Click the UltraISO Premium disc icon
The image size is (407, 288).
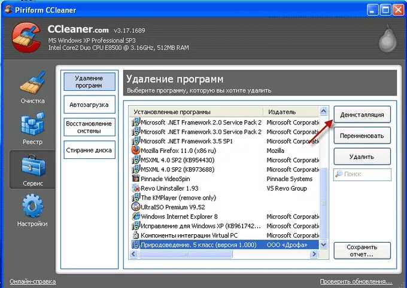tap(135, 207)
